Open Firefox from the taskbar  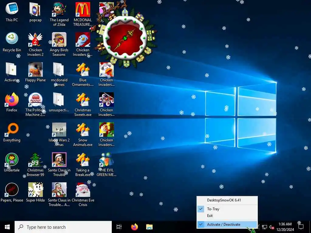point(135,227)
